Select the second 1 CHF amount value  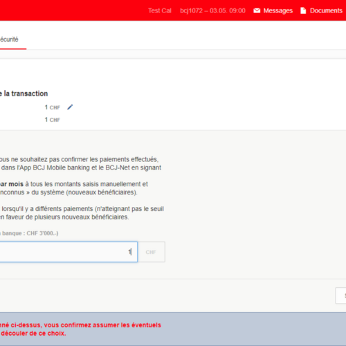pyautogui.click(x=53, y=120)
